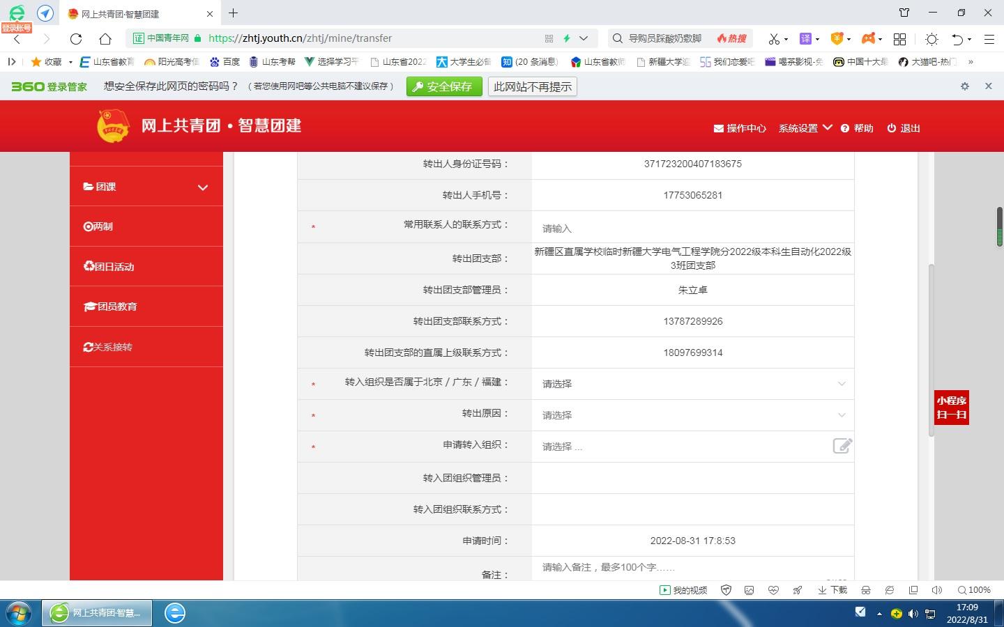Viewport: 1004px width, 627px height.
Task: Go back with the browser back arrow
Action: [17, 38]
